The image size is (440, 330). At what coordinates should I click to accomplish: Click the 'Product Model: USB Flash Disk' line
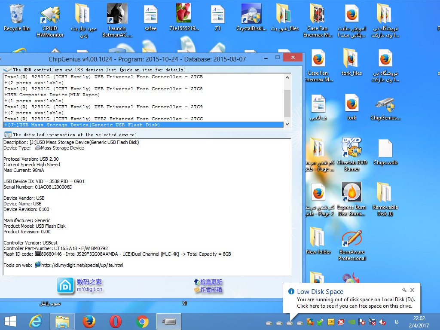pyautogui.click(x=34, y=226)
